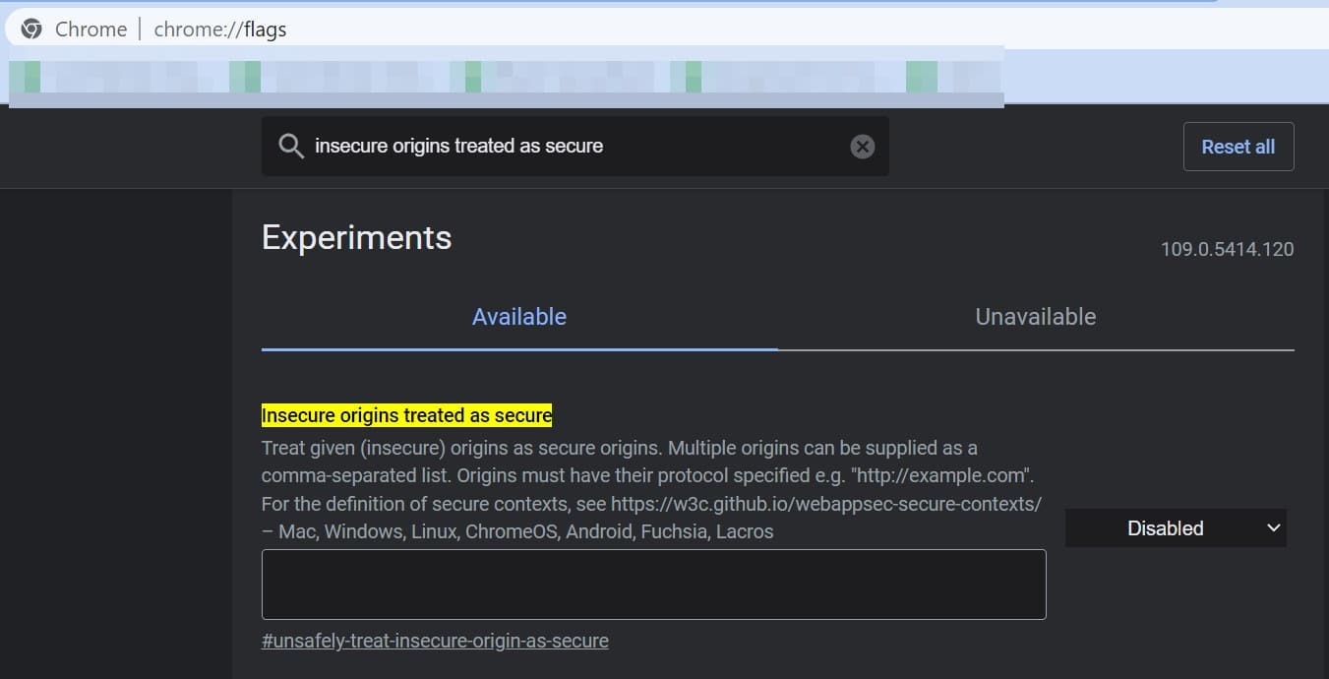
Task: Click the chrome://flags address bar URL
Action: pos(220,30)
